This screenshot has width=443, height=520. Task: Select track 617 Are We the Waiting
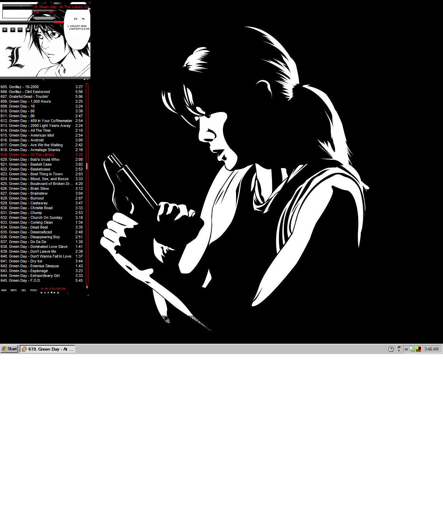coord(42,145)
